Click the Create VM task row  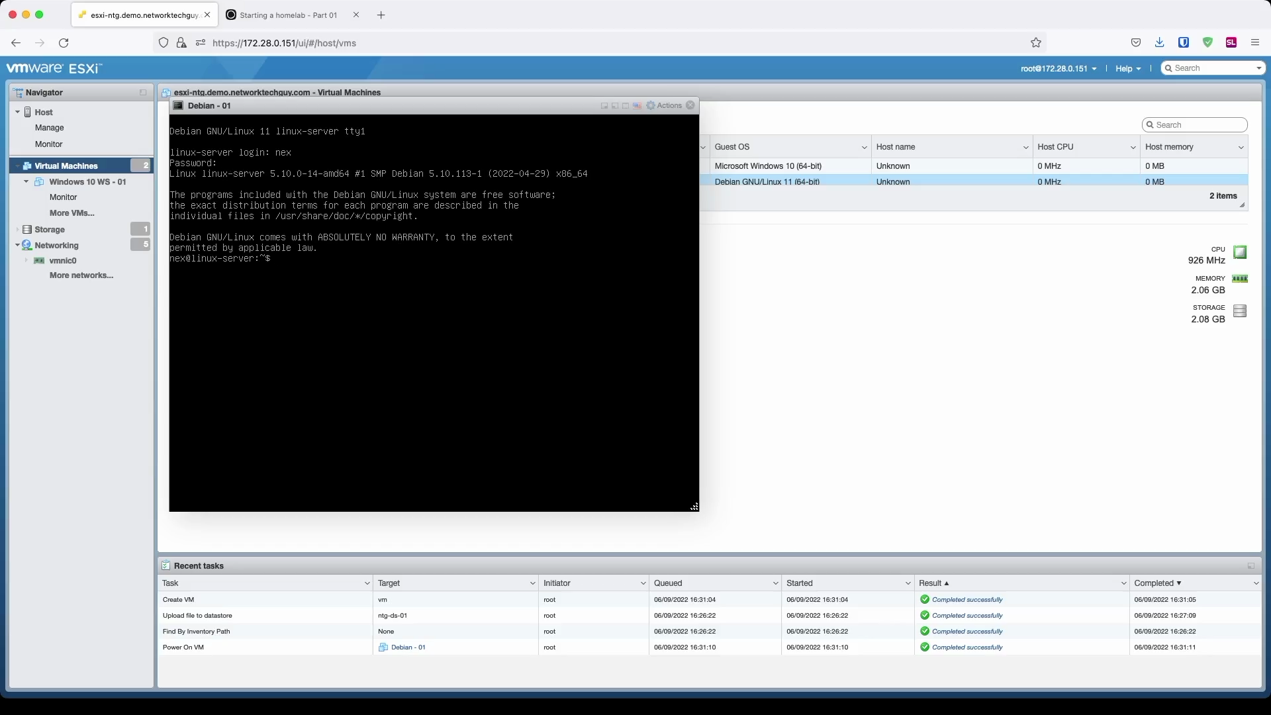coord(710,600)
